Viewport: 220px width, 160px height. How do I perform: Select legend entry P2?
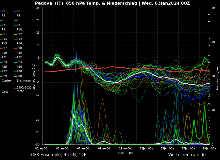pos(17,11)
